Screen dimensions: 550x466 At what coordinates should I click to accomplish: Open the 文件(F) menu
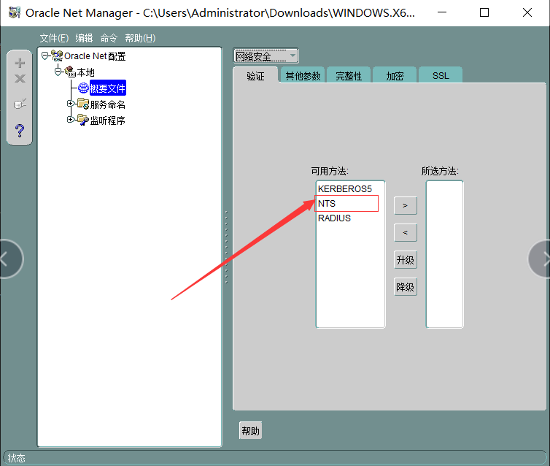pos(54,38)
